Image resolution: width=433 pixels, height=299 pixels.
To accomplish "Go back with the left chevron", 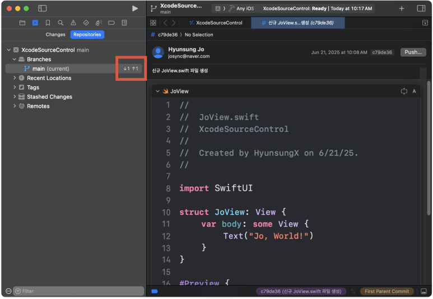I will [x=165, y=22].
